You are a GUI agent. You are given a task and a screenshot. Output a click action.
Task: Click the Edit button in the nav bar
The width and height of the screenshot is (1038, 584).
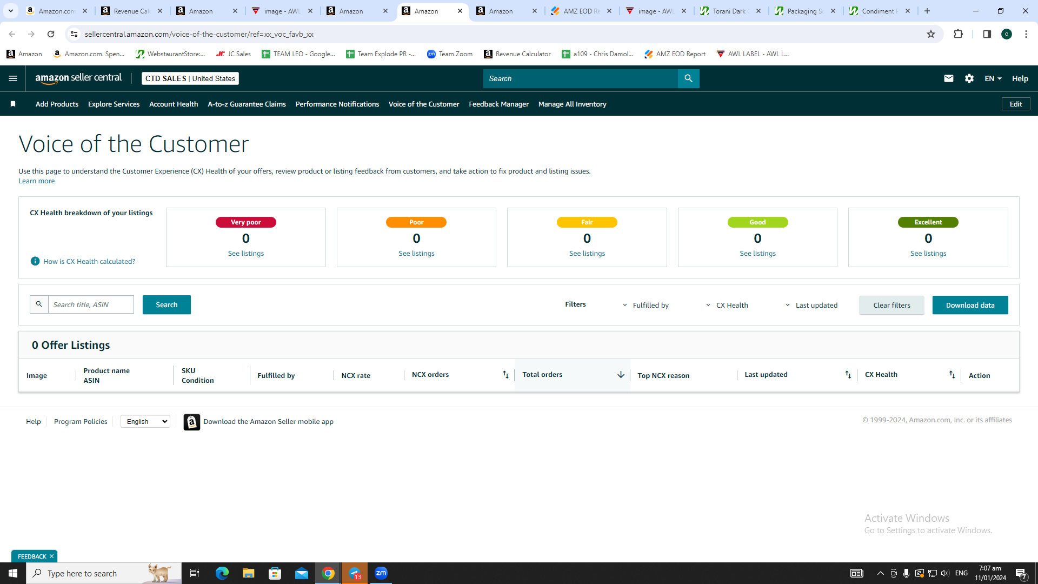(x=1016, y=104)
